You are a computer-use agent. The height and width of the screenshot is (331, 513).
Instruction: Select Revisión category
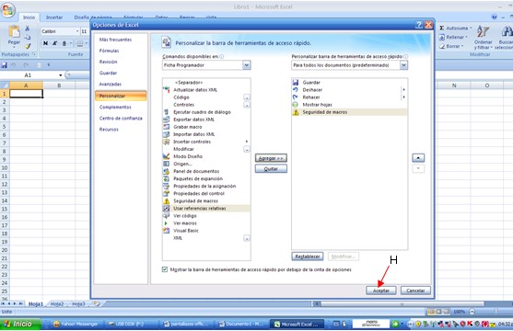click(x=109, y=62)
